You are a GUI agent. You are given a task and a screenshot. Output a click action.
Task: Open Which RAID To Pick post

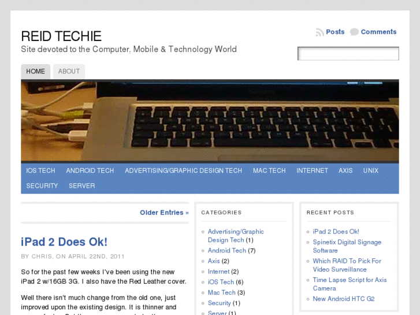pos(347,265)
